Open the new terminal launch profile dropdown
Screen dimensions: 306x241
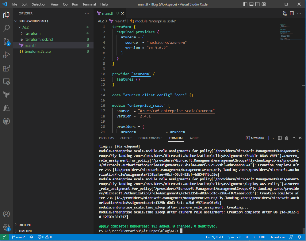pyautogui.click(x=273, y=138)
